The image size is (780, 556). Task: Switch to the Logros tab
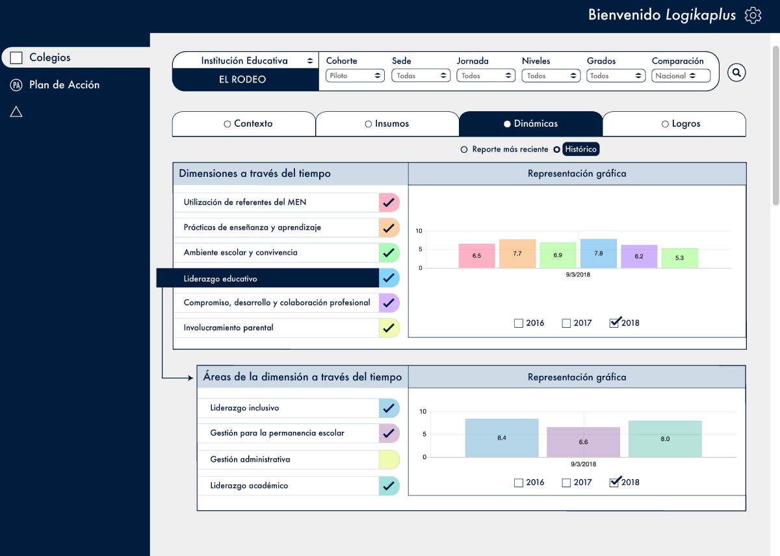click(674, 124)
